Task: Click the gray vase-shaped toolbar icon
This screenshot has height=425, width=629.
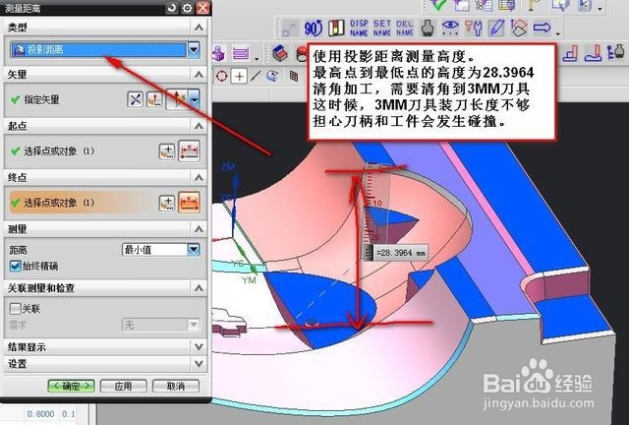Action: click(x=429, y=28)
